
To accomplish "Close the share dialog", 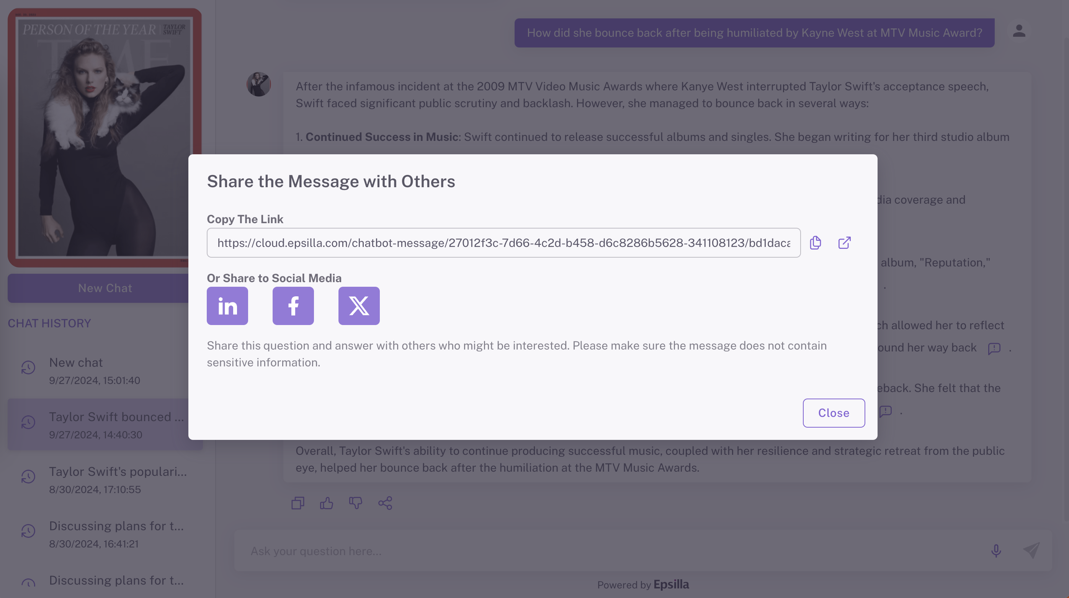I will point(833,413).
